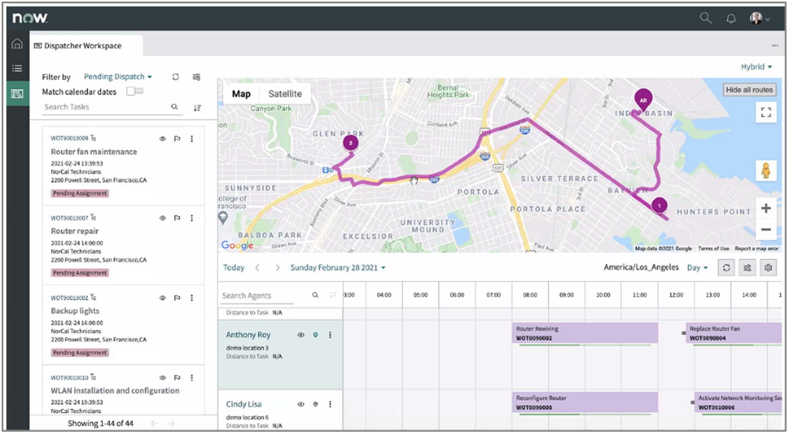787x432 pixels.
Task: Open the Reconfigure Router scheduled task
Action: click(585, 402)
